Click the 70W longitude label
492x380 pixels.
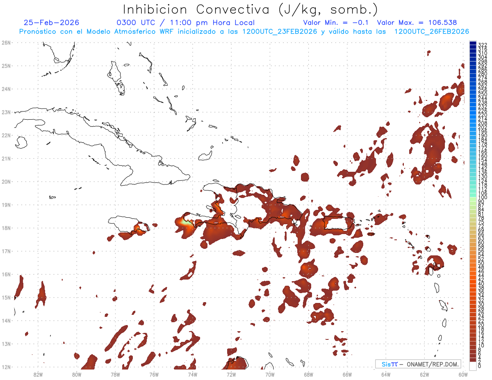[270, 374]
